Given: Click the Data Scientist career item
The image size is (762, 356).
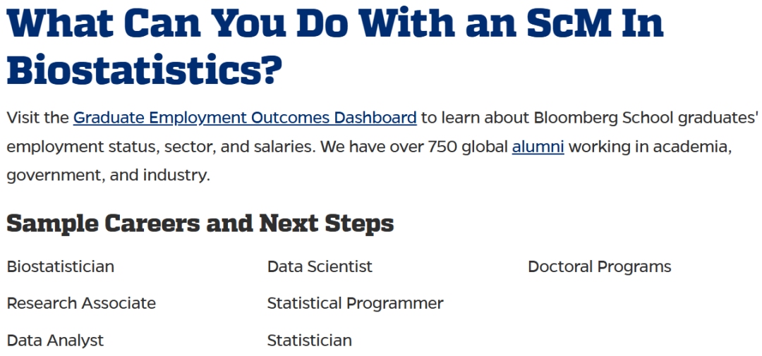Looking at the screenshot, I should (320, 266).
